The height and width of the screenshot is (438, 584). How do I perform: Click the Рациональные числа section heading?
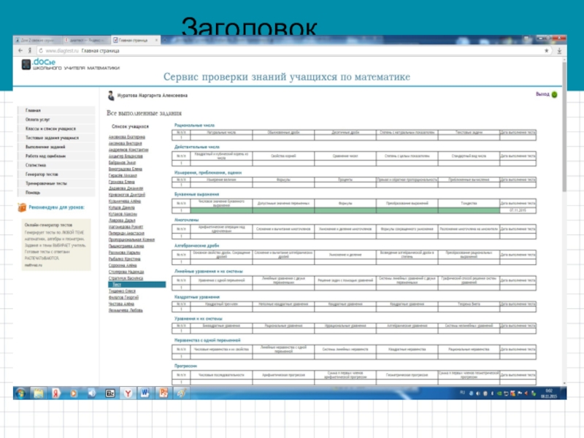pyautogui.click(x=194, y=126)
